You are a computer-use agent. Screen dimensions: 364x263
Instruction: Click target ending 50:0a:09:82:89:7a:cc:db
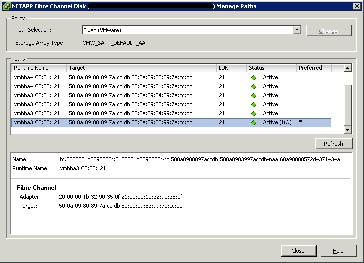click(162, 77)
